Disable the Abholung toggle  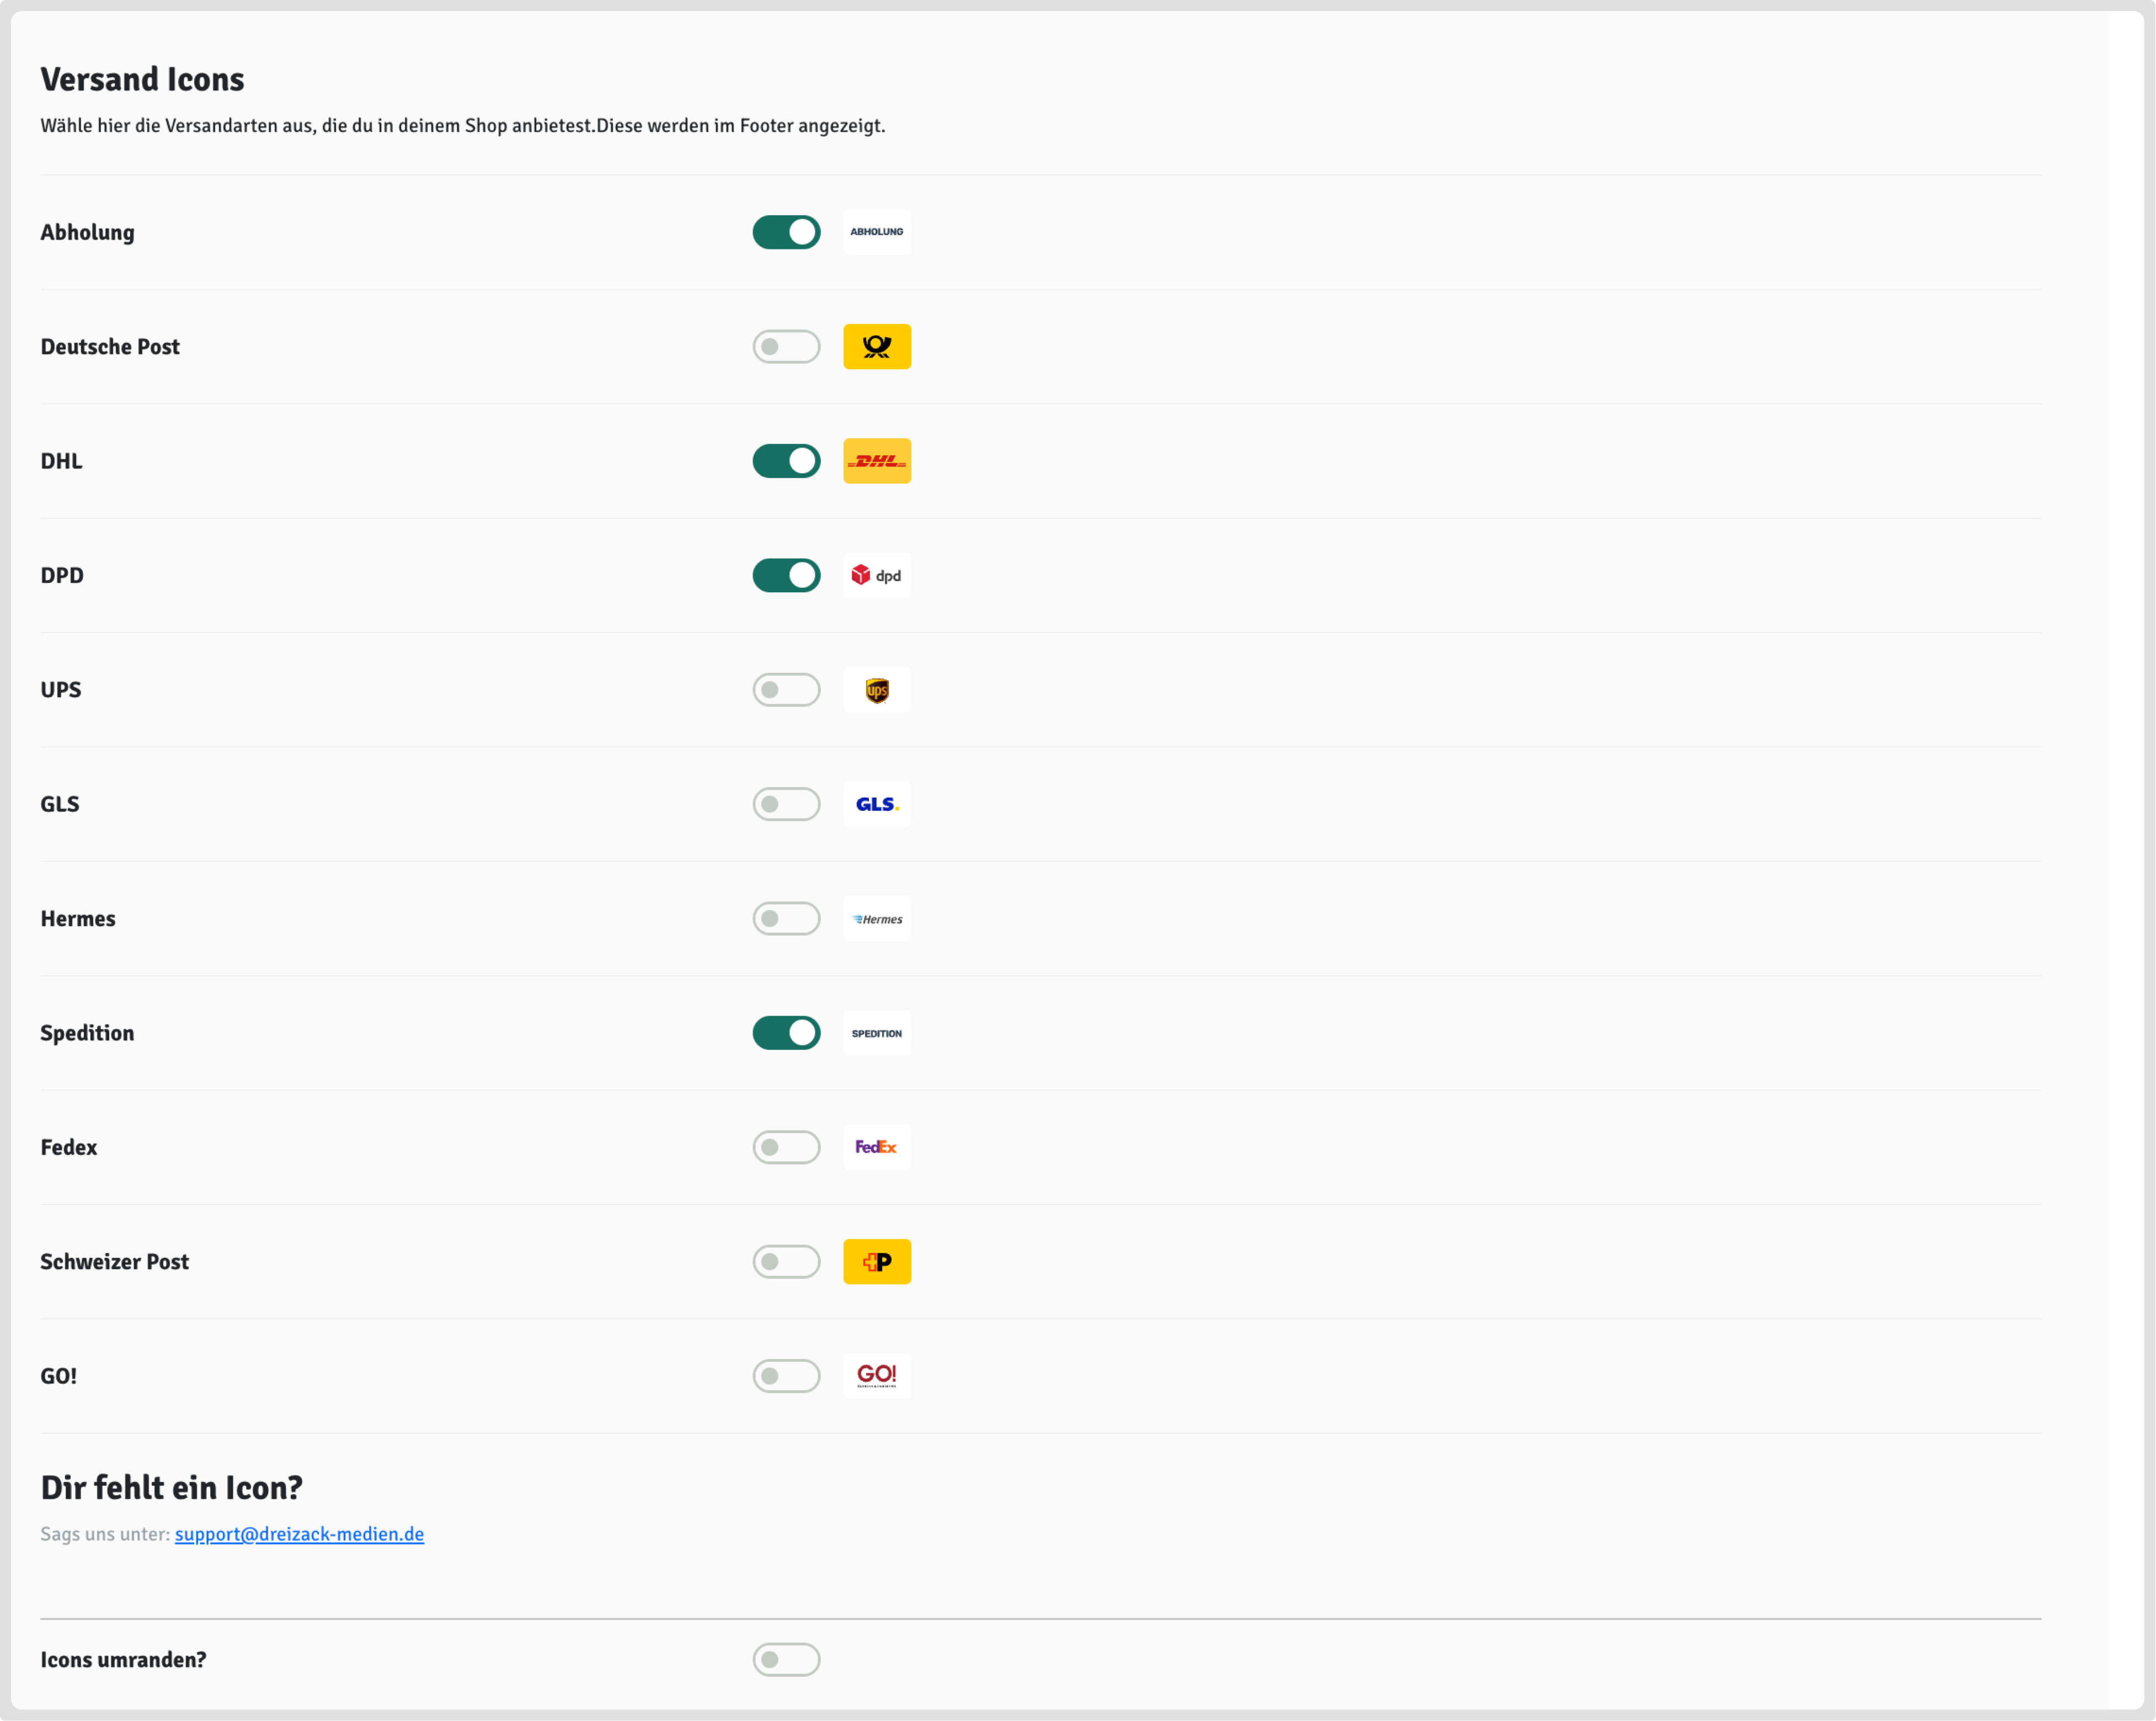pyautogui.click(x=786, y=232)
